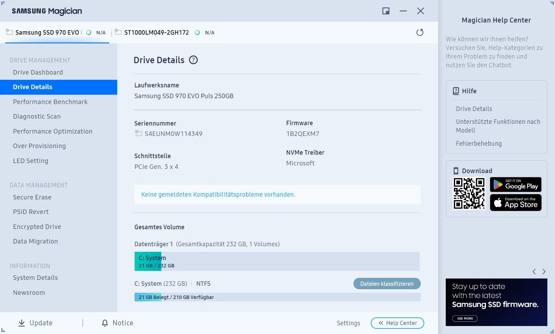
Task: Go to previous banner with left chevron
Action: tap(534, 272)
